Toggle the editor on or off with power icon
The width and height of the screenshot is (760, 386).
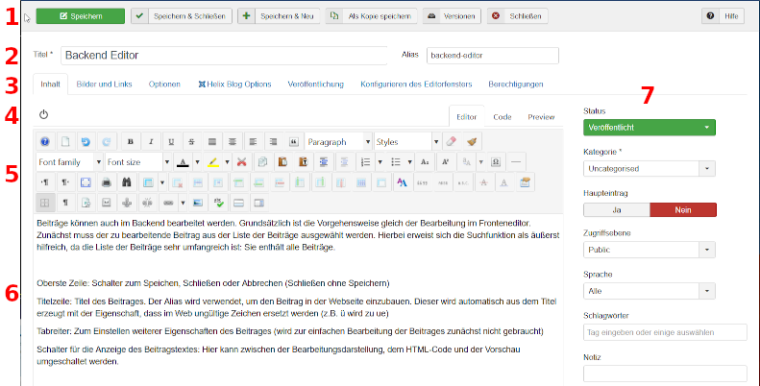tap(43, 115)
